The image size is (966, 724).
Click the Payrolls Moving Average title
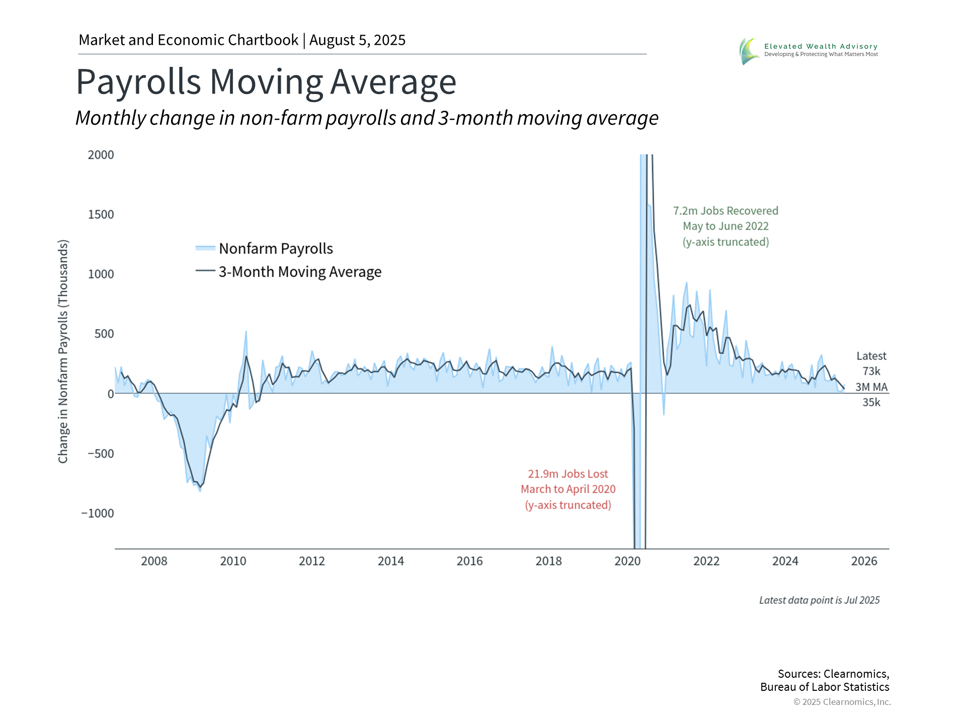pos(266,82)
